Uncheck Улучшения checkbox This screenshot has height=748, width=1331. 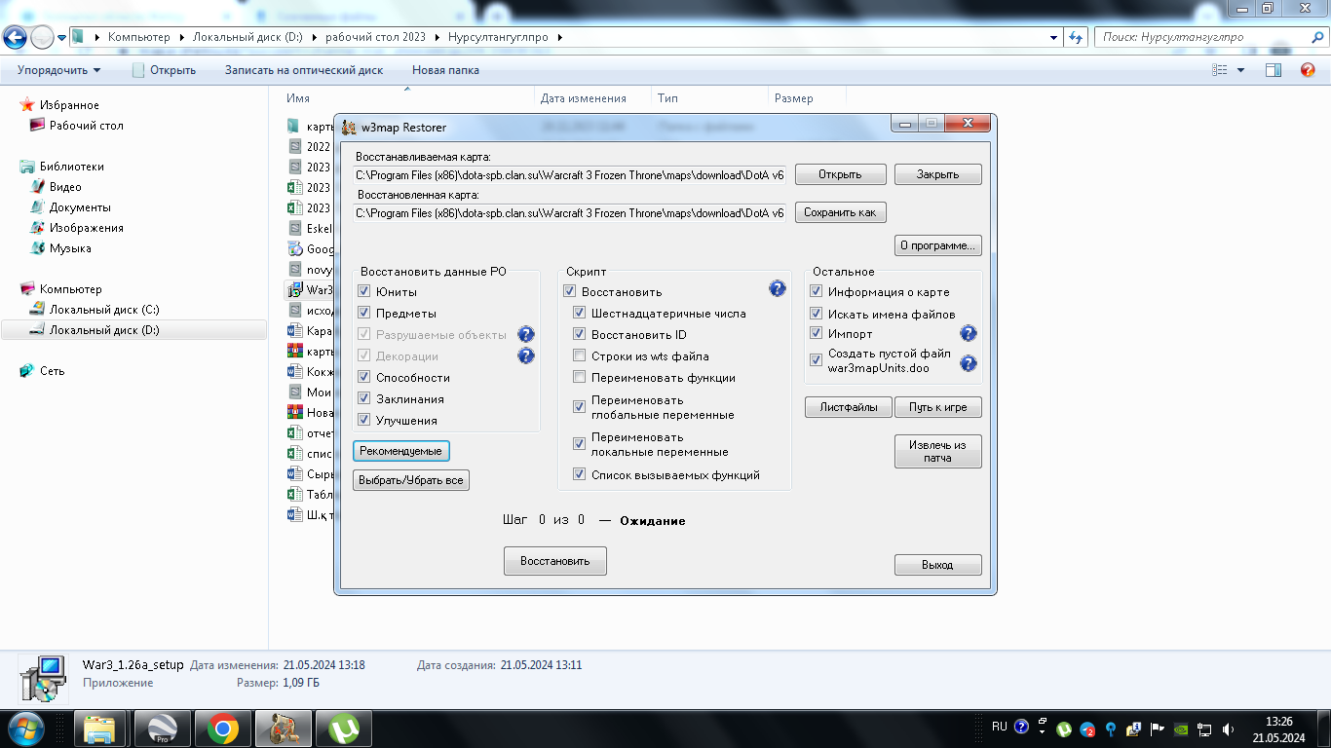pos(363,420)
